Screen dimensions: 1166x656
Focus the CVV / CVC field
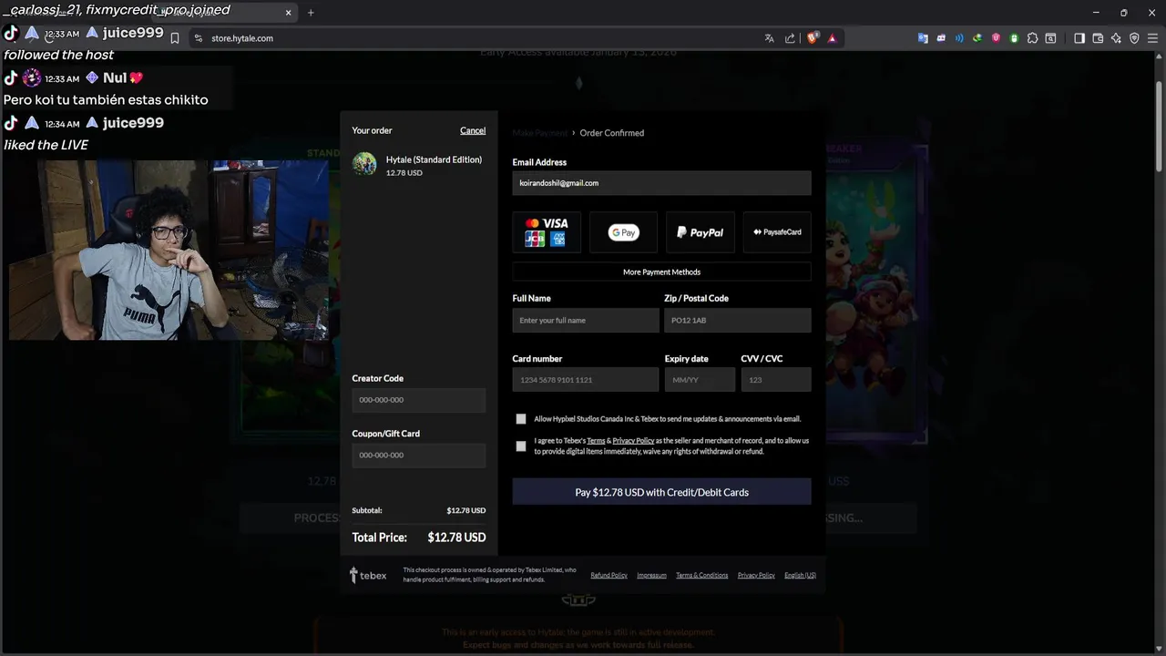(776, 380)
